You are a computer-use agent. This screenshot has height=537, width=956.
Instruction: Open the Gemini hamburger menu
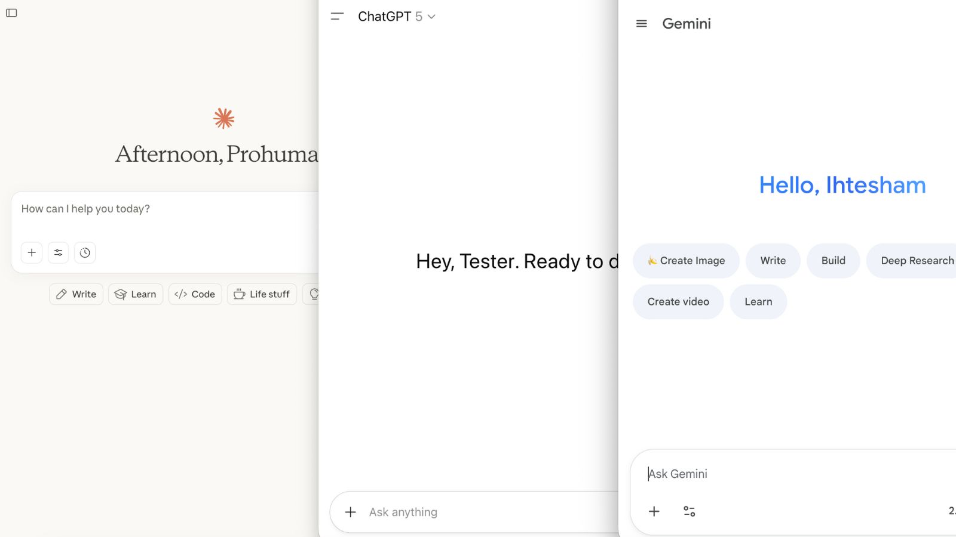[641, 24]
